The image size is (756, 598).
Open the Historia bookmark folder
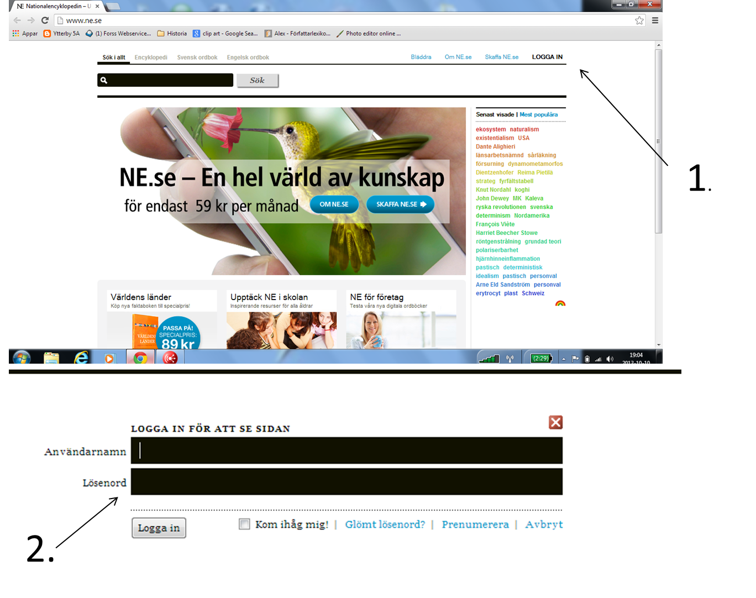[x=172, y=34]
